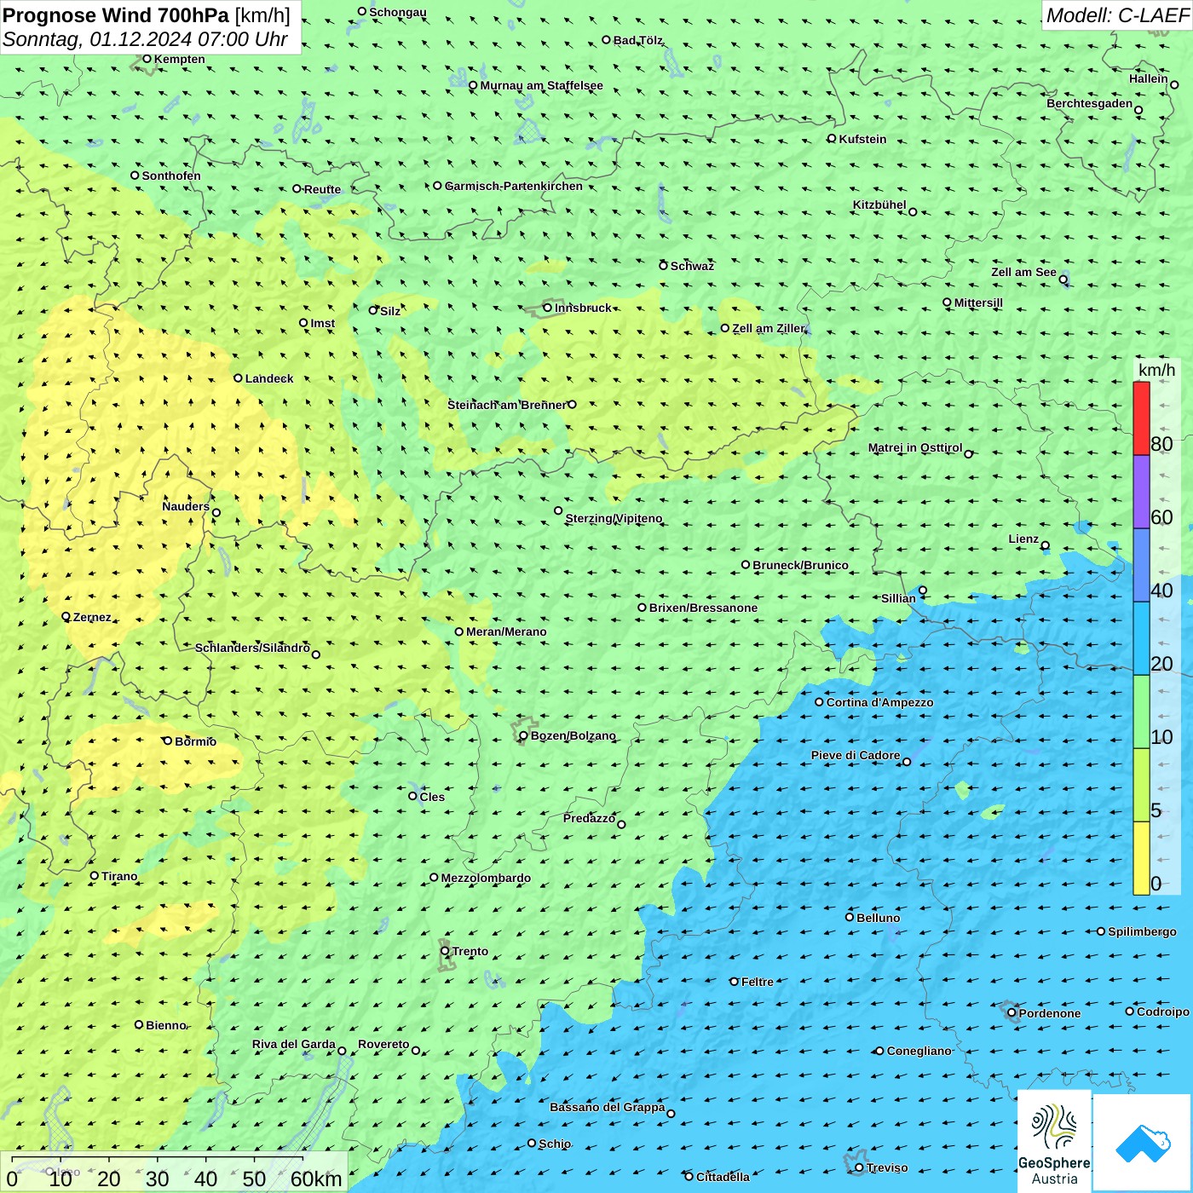Click the 'Codroipo' label
1193x1193 pixels.
click(x=1163, y=1011)
